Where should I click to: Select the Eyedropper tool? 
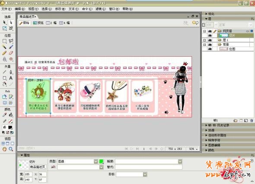pos(4,115)
